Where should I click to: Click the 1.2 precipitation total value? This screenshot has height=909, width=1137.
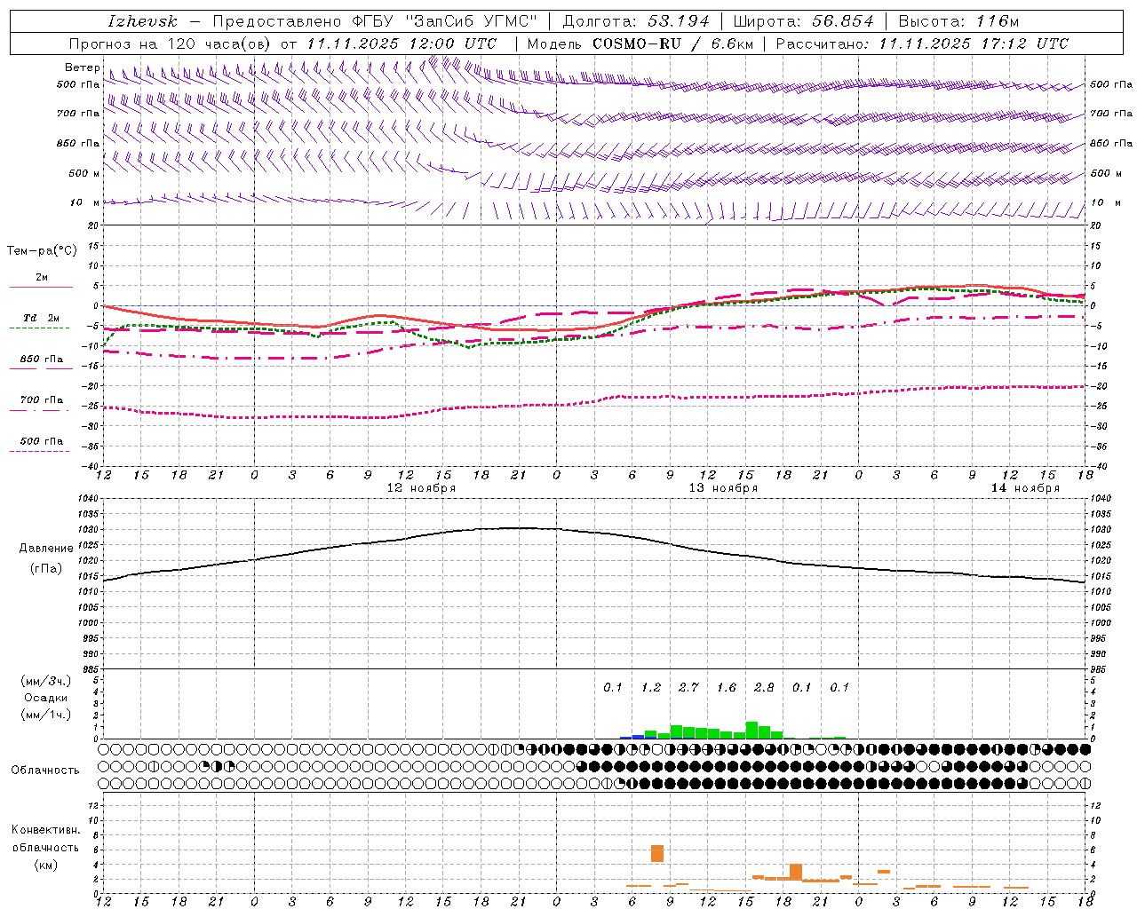click(651, 687)
